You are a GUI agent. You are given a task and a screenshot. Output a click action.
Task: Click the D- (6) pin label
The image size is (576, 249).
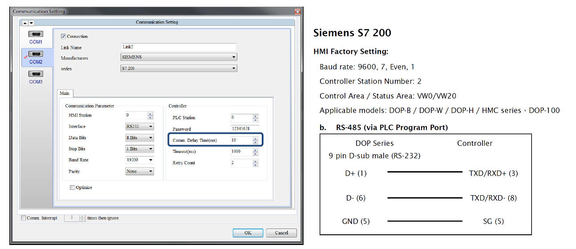click(x=356, y=198)
